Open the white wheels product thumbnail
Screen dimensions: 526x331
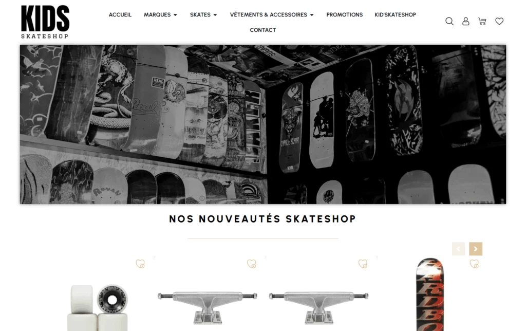tap(97, 307)
